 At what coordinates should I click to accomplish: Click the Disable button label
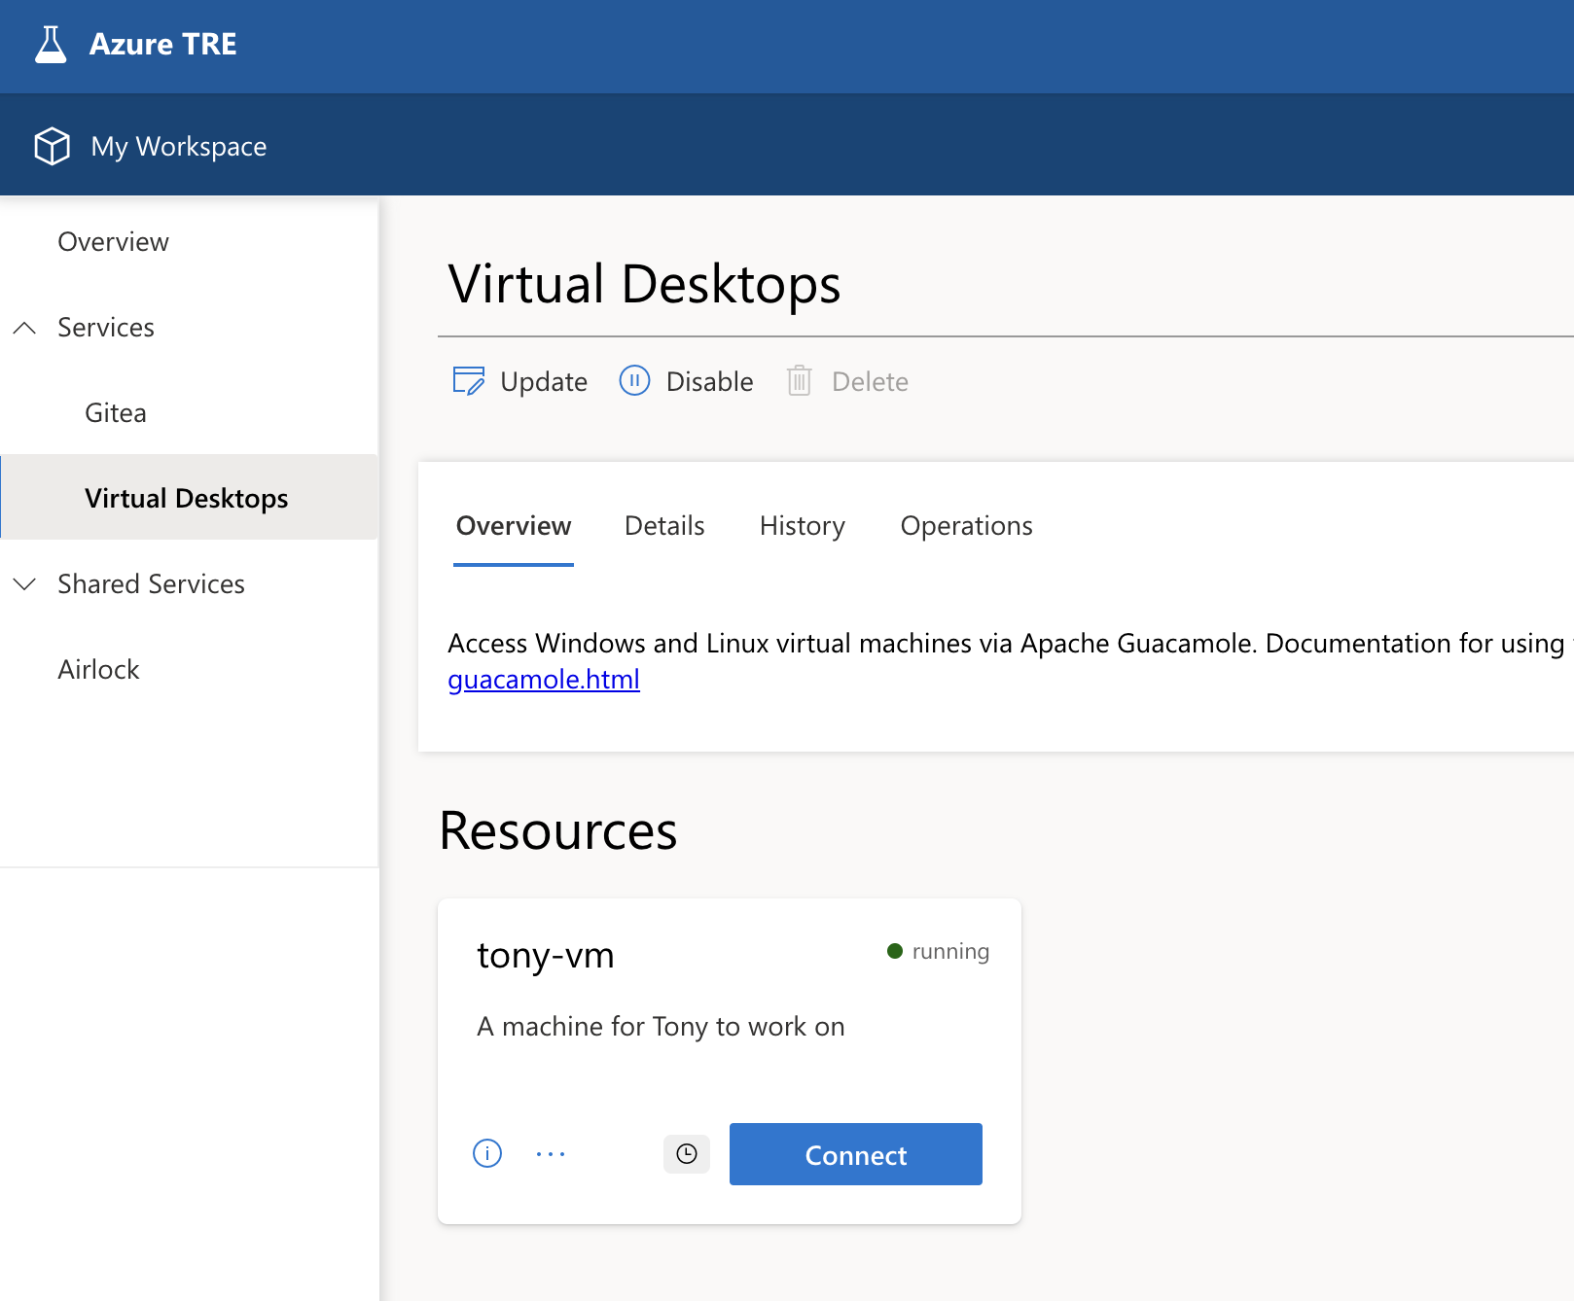[710, 382]
